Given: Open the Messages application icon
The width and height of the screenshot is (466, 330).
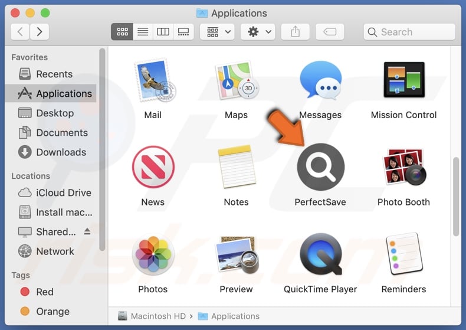Looking at the screenshot, I should click(x=320, y=80).
